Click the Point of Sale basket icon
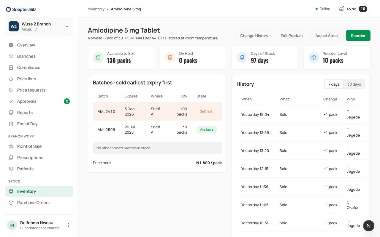Image resolution: width=380 pixels, height=237 pixels. click(11, 146)
